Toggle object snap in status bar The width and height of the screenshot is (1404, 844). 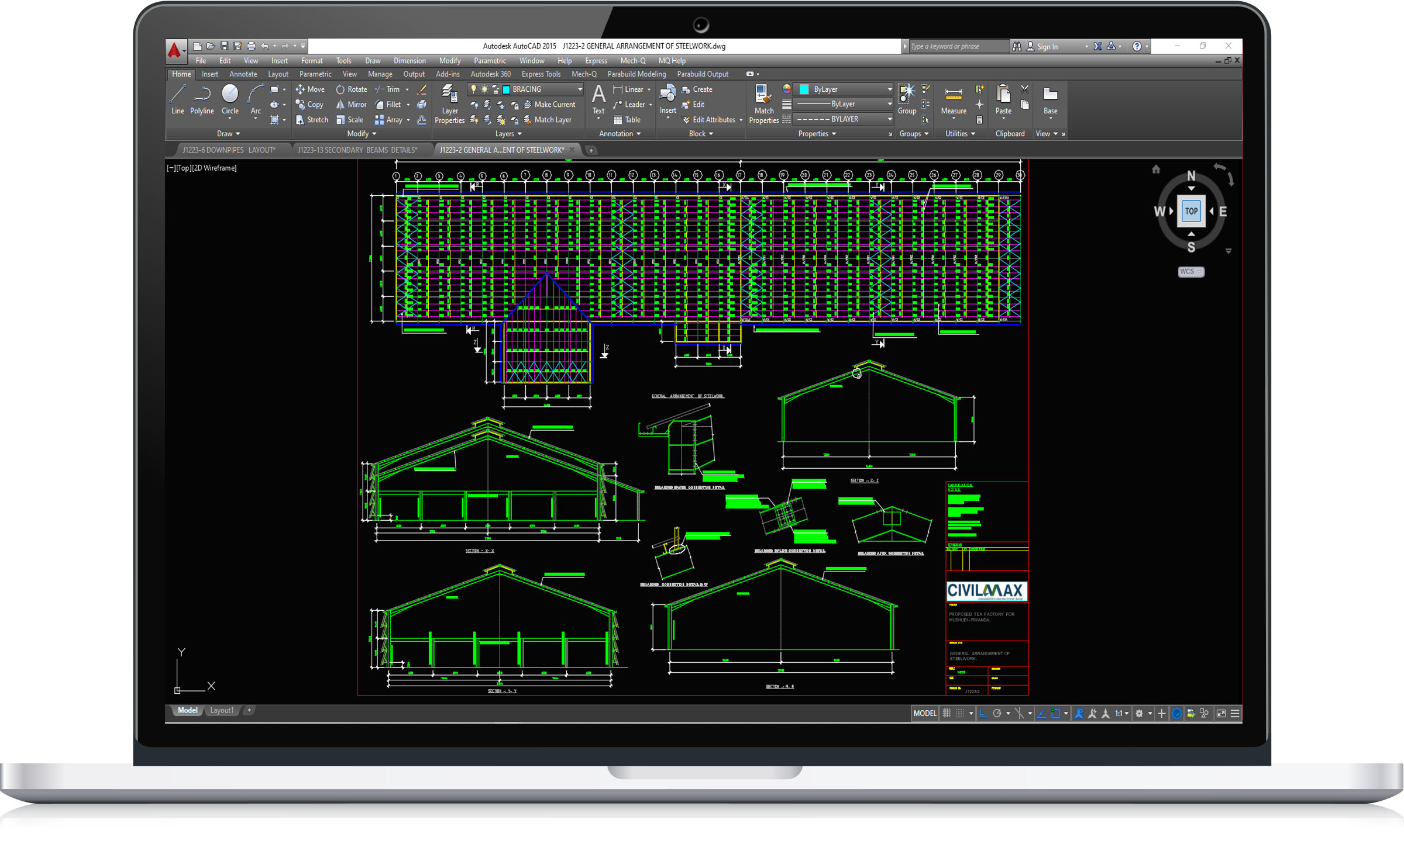(x=1056, y=713)
